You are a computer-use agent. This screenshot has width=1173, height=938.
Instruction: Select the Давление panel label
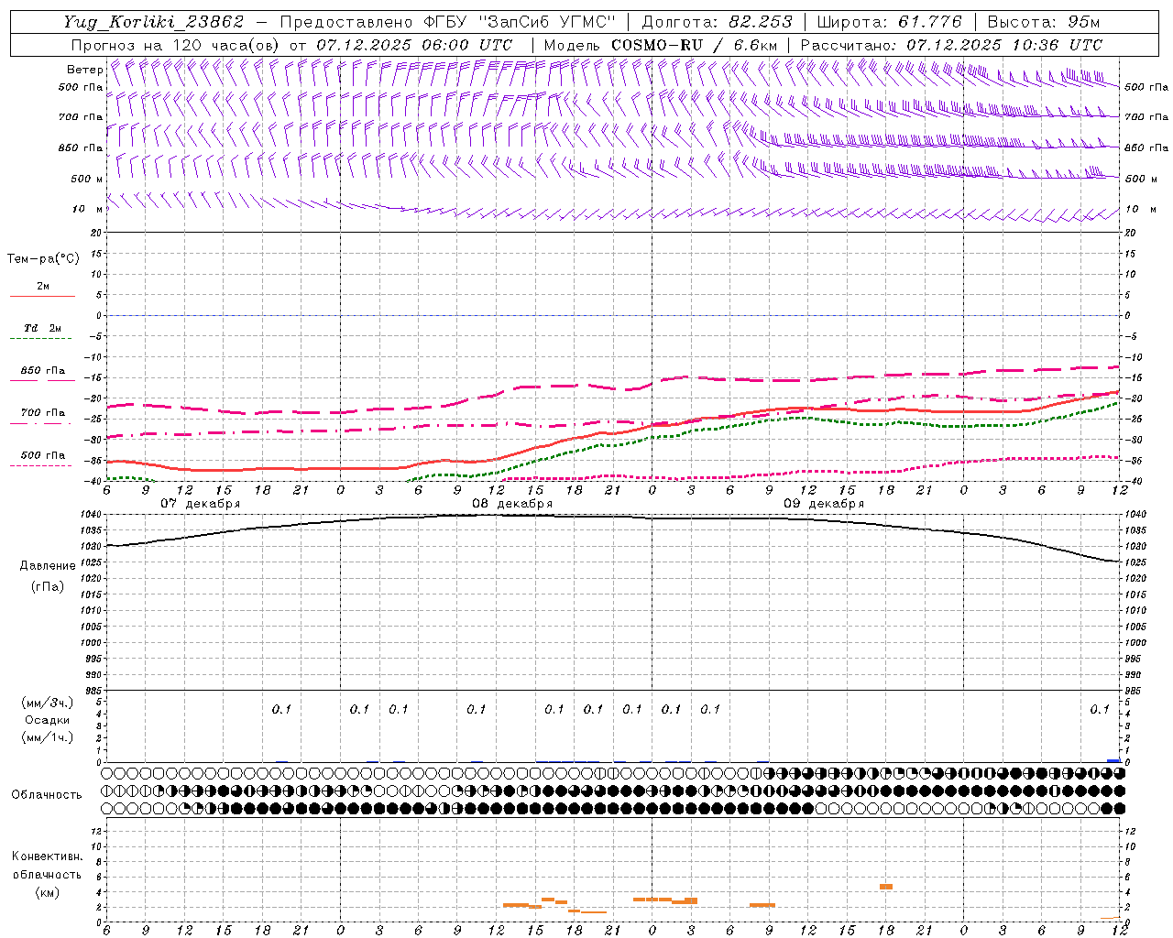click(48, 566)
